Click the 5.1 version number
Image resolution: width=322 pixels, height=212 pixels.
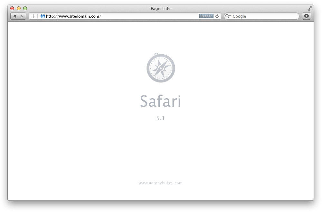point(161,118)
